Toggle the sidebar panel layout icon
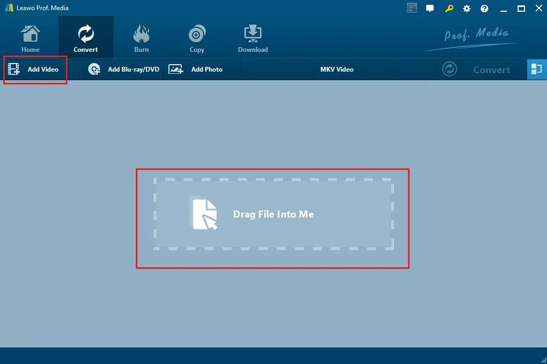This screenshot has height=364, width=547. tap(536, 69)
